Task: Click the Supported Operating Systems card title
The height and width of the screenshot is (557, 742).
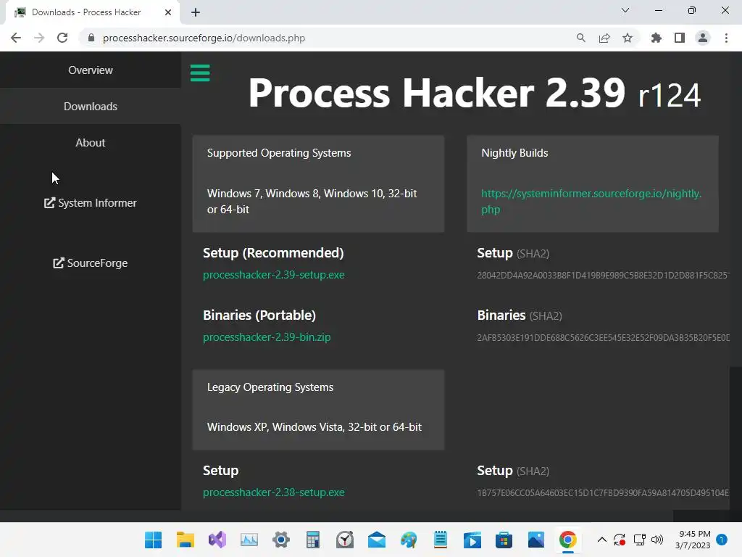Action: coord(279,153)
